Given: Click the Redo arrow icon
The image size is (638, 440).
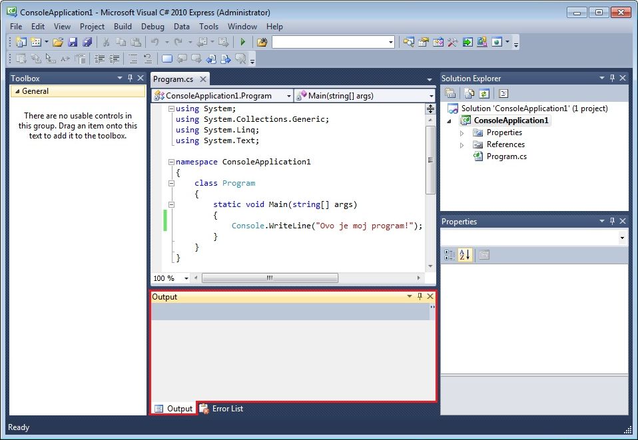Looking at the screenshot, I should (178, 42).
